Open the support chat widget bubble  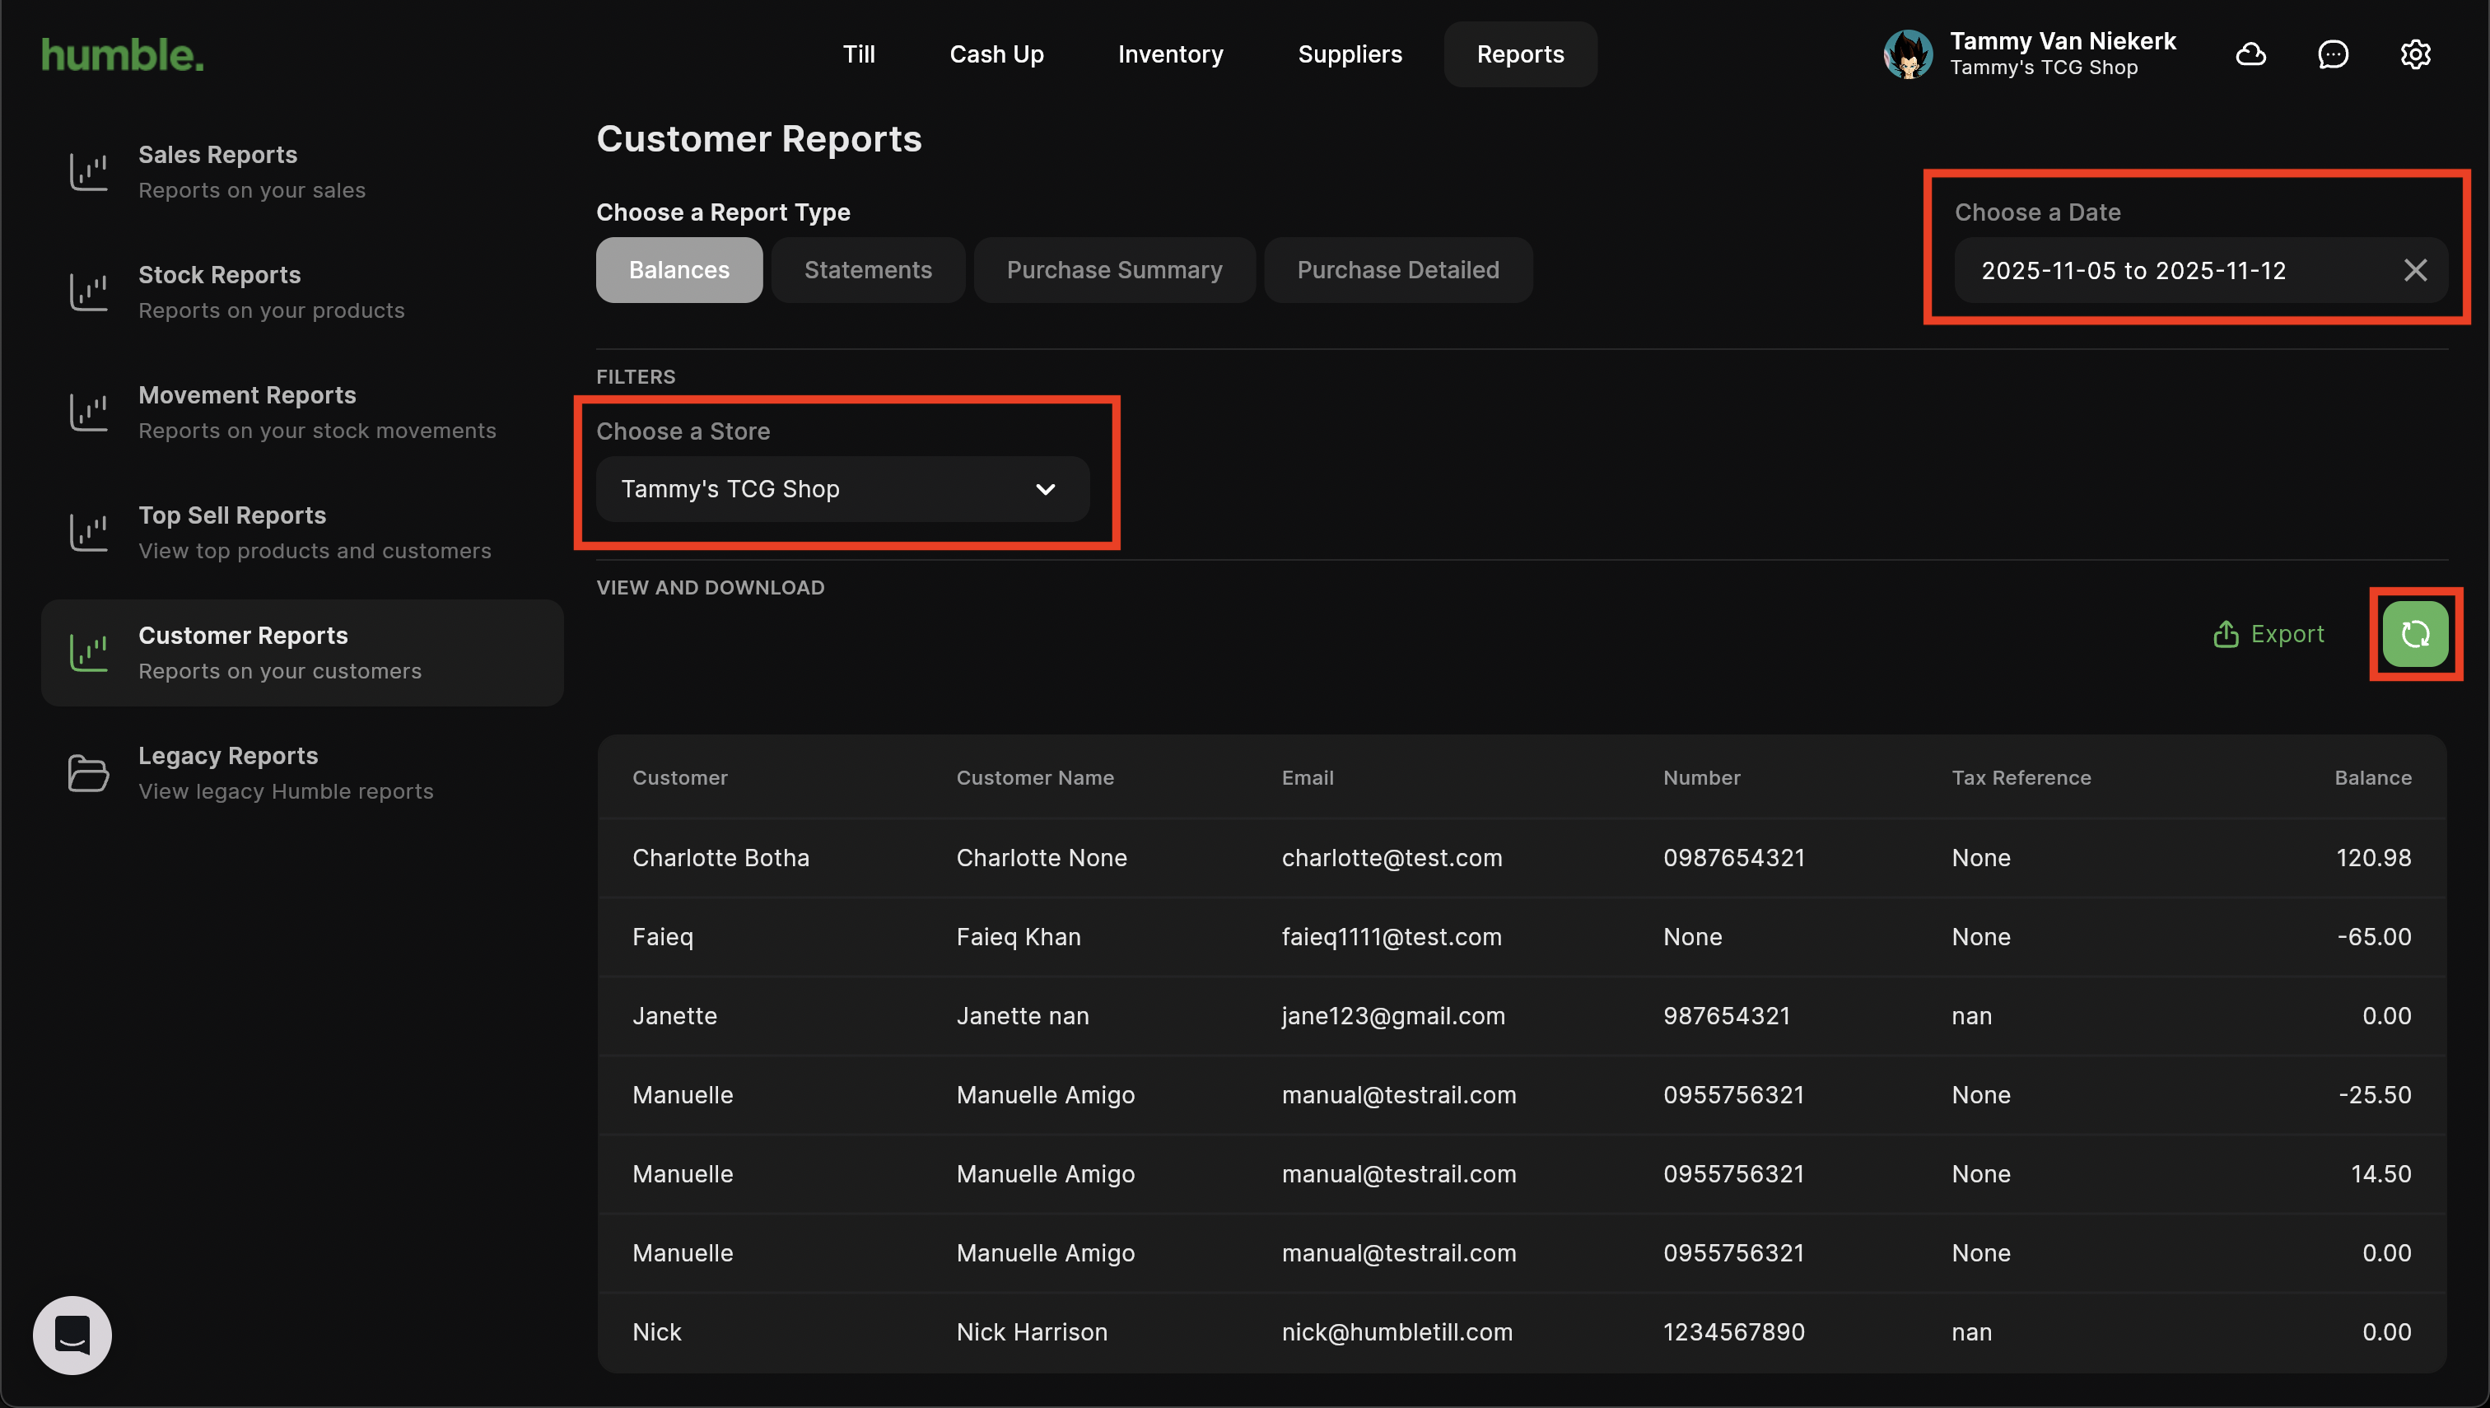pos(72,1335)
